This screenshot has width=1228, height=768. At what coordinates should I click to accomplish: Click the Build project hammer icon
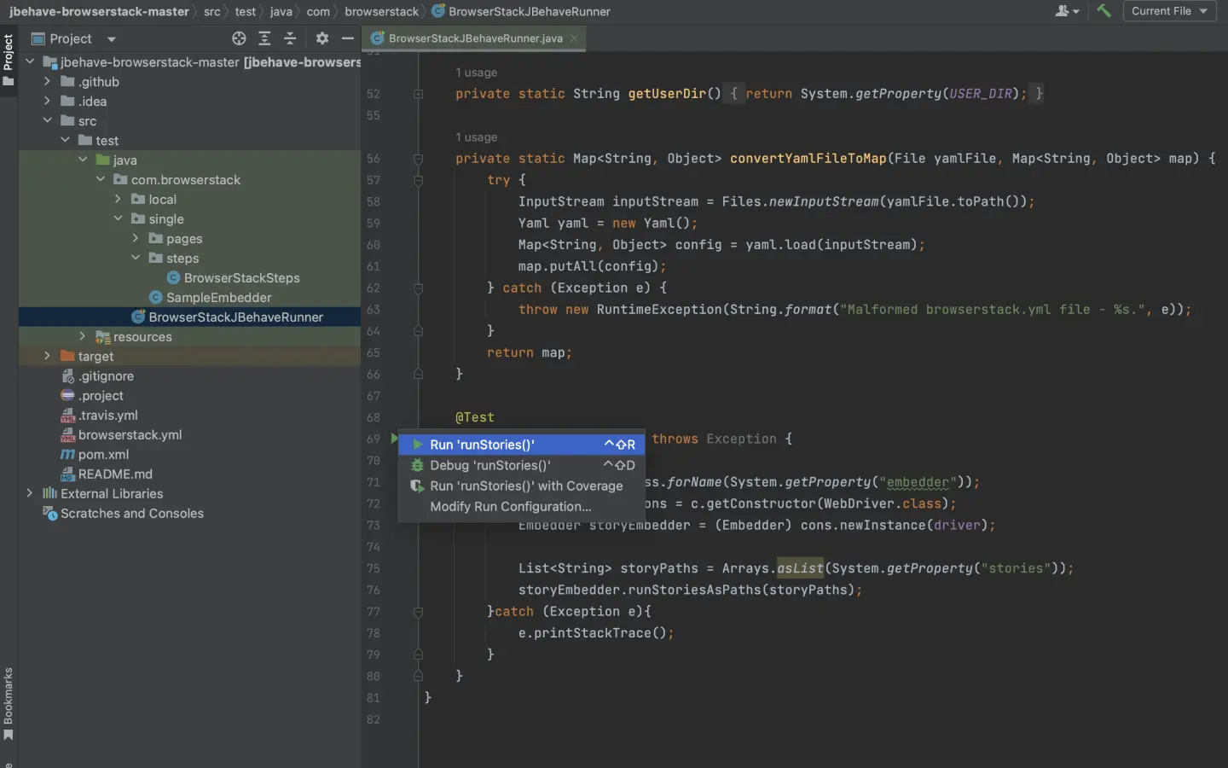[1103, 11]
